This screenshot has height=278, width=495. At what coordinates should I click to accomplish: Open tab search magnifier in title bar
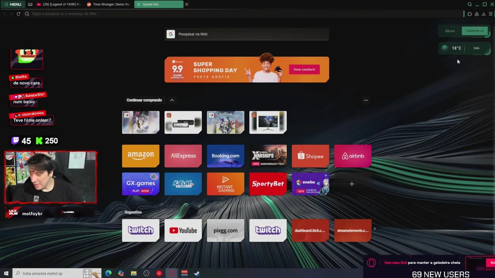[469, 4]
